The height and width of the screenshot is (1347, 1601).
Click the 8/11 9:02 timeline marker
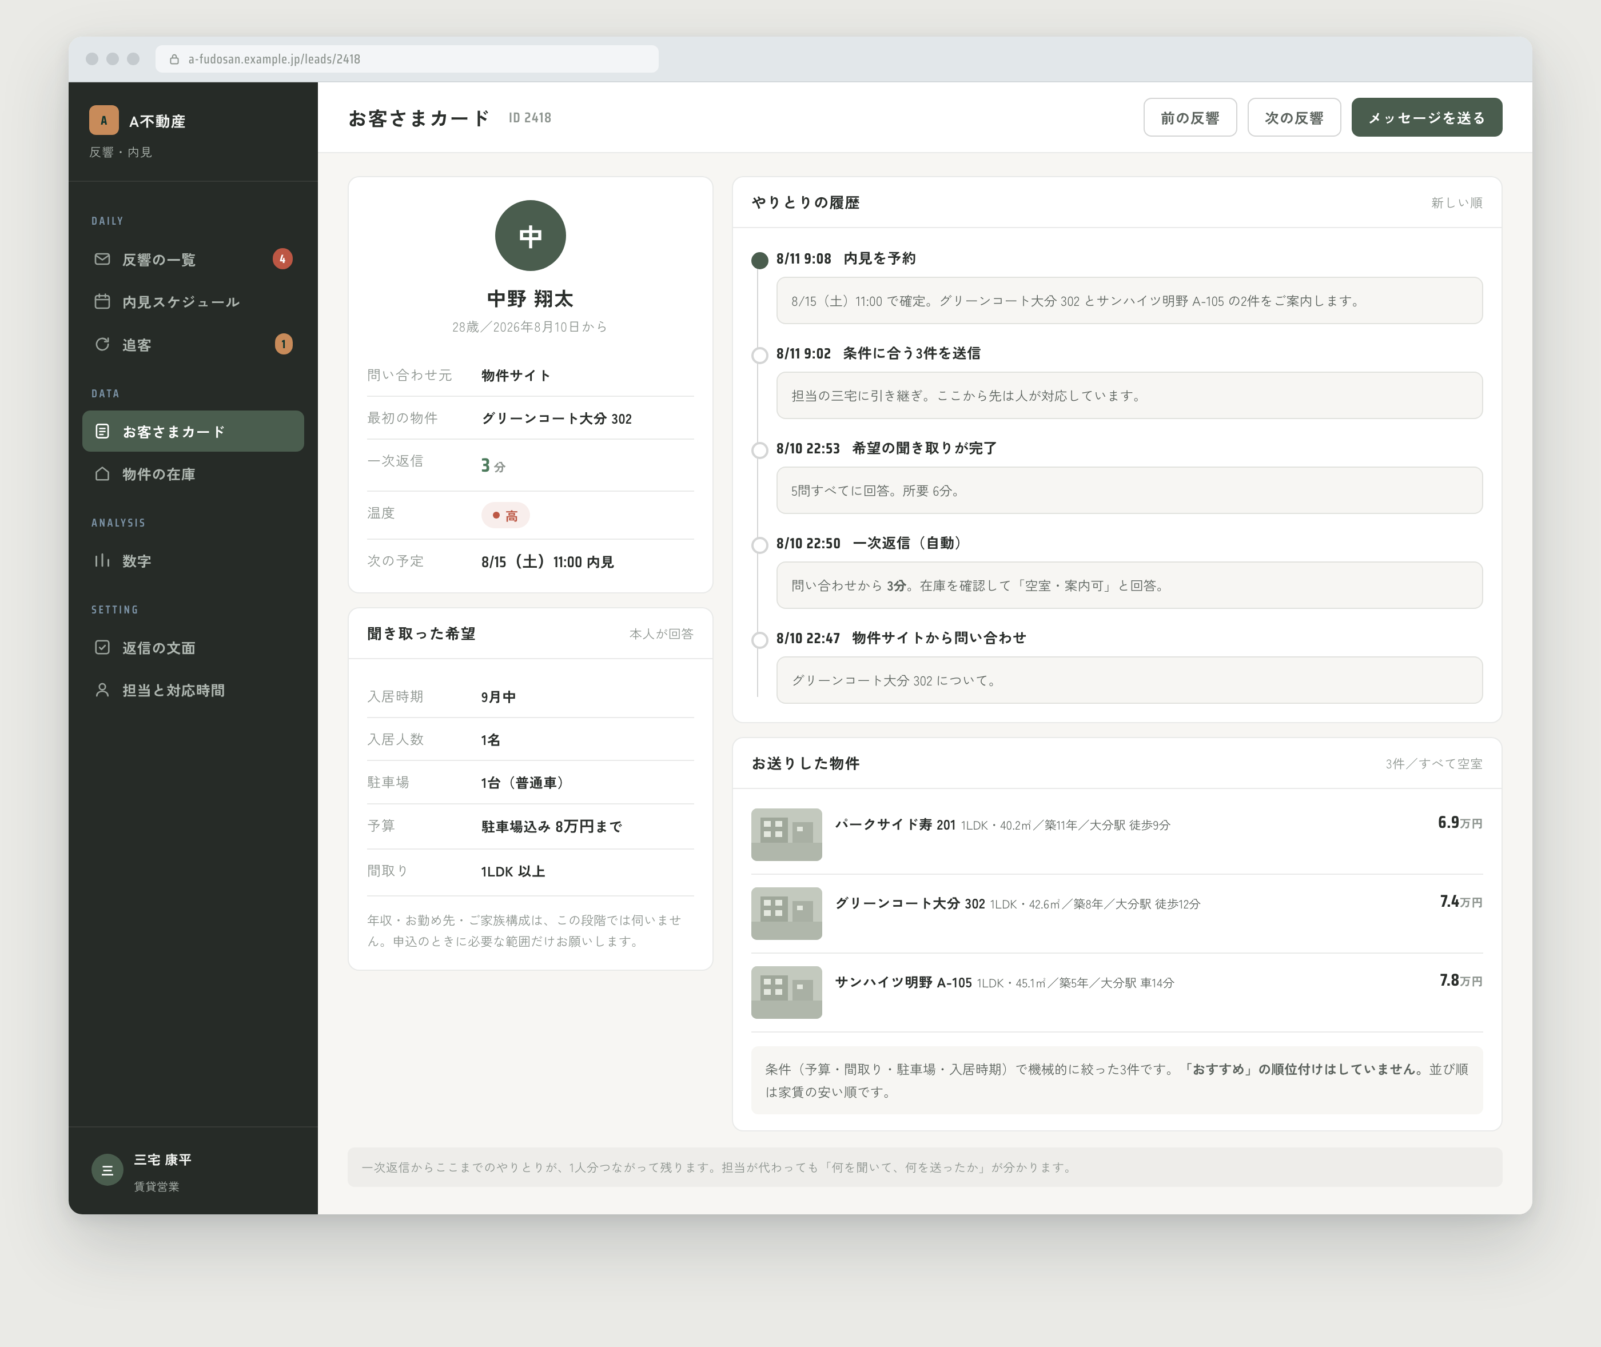point(760,355)
